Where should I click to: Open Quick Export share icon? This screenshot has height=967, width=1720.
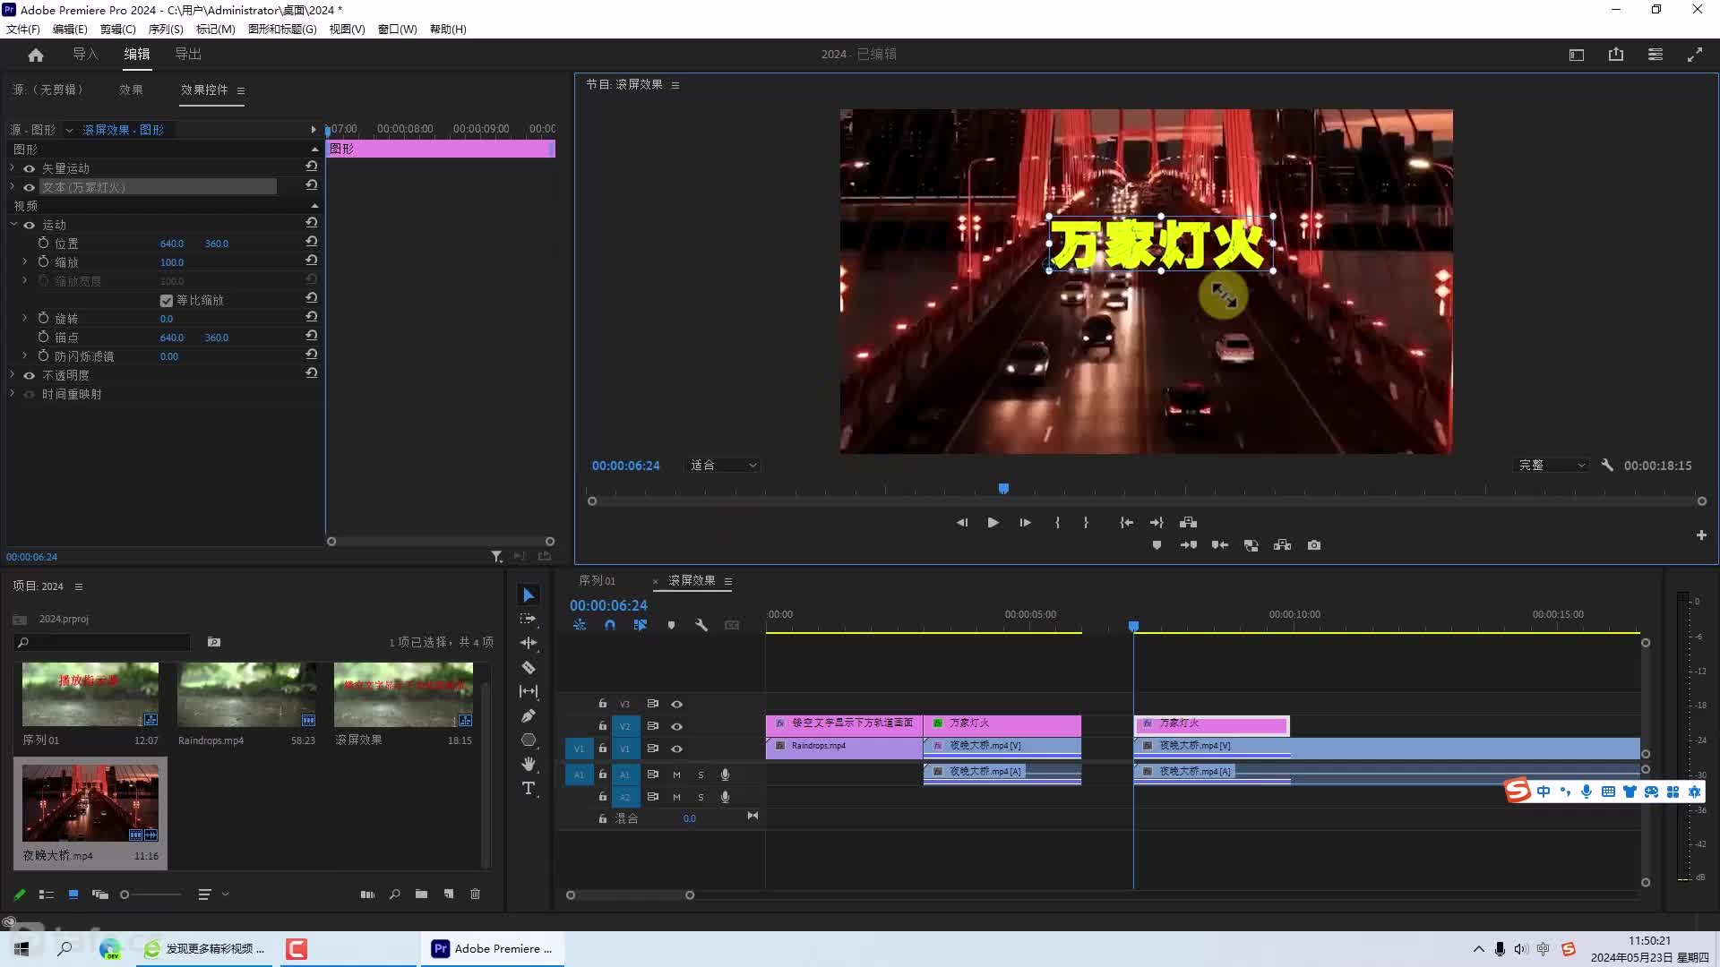(x=1616, y=55)
